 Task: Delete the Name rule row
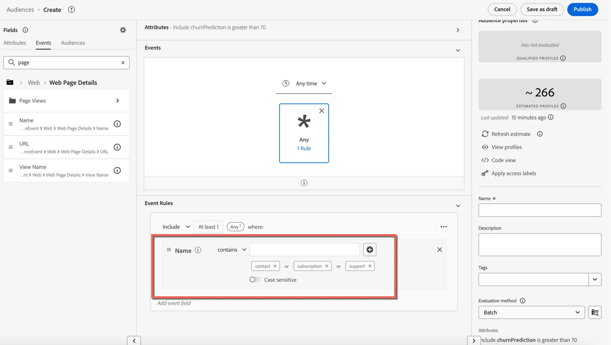[439, 250]
